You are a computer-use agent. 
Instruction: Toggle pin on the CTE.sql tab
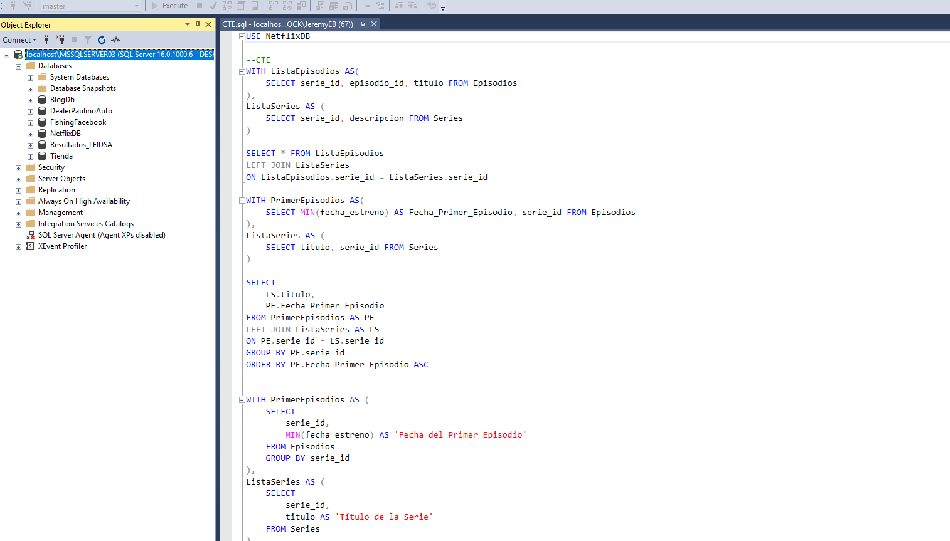click(362, 24)
